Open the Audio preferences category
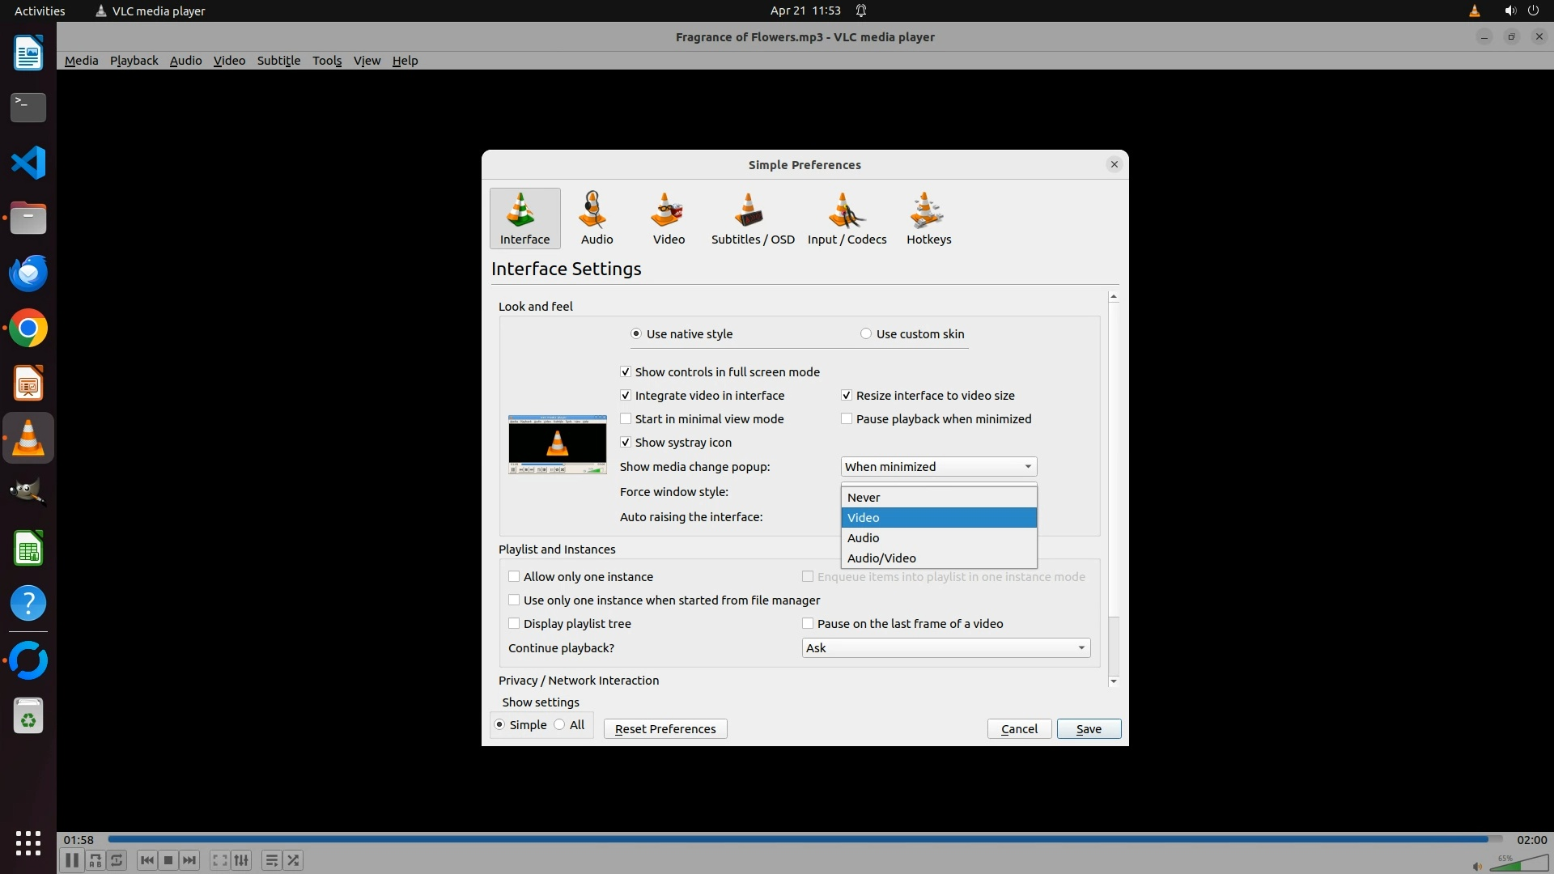 pyautogui.click(x=597, y=218)
